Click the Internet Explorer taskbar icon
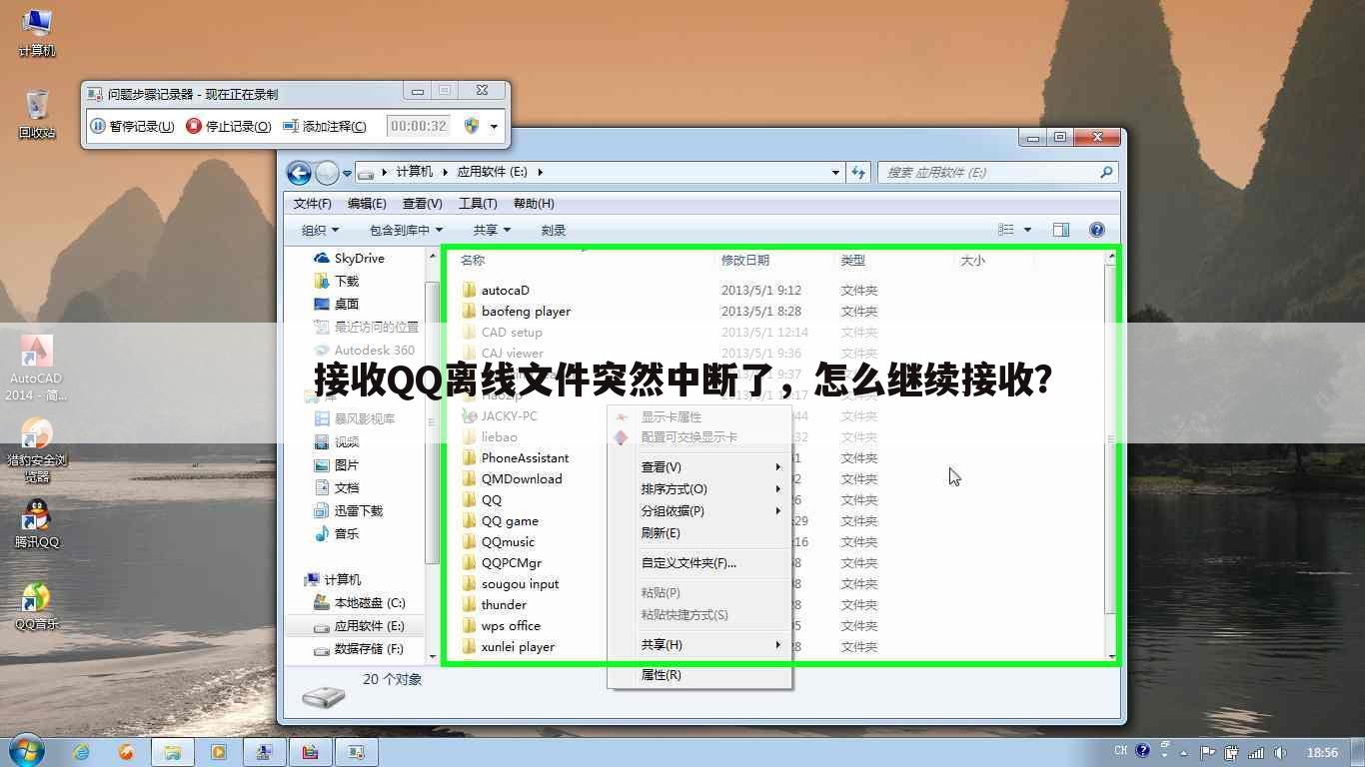 [81, 751]
